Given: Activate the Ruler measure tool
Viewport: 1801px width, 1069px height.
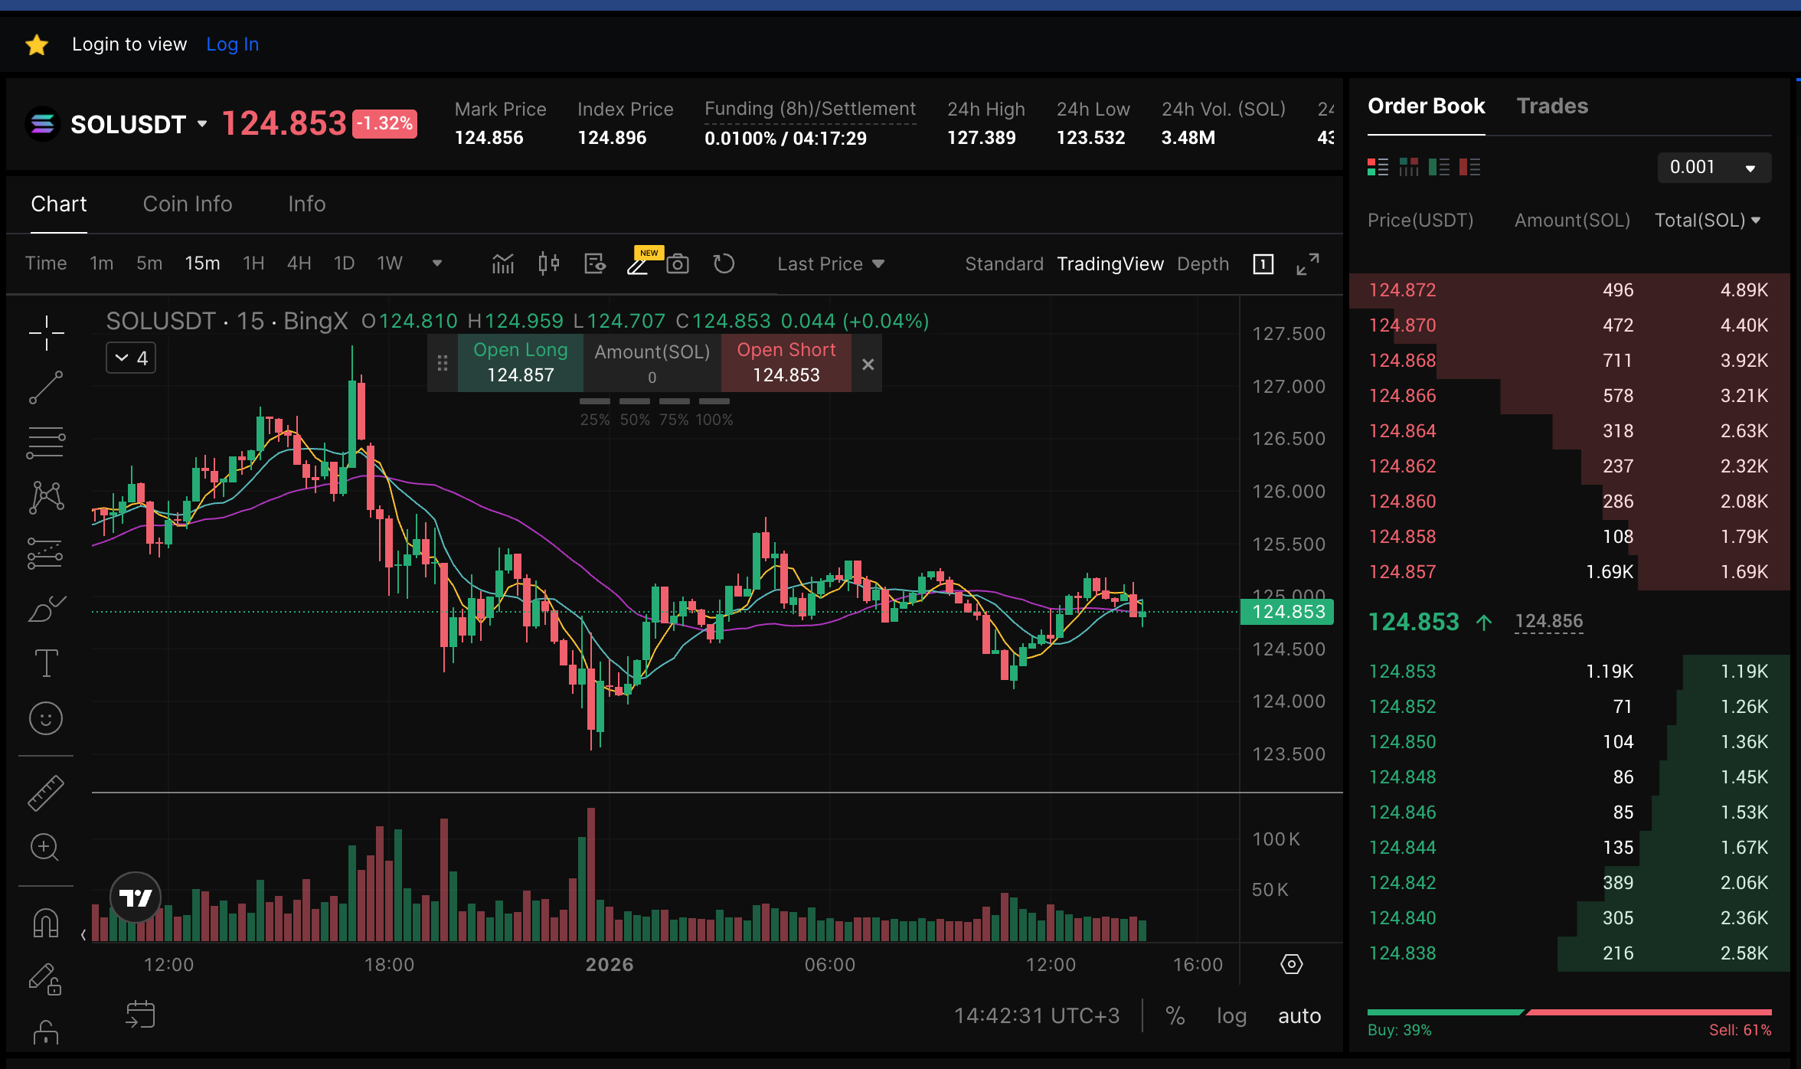Looking at the screenshot, I should pos(46,793).
